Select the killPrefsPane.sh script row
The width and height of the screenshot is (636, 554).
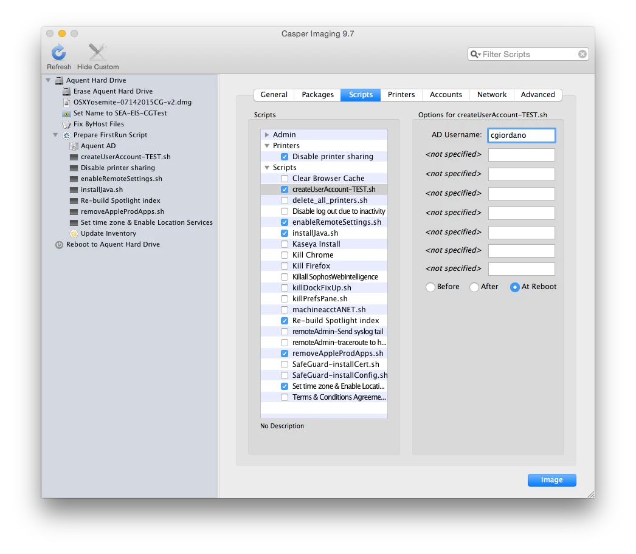tap(324, 299)
